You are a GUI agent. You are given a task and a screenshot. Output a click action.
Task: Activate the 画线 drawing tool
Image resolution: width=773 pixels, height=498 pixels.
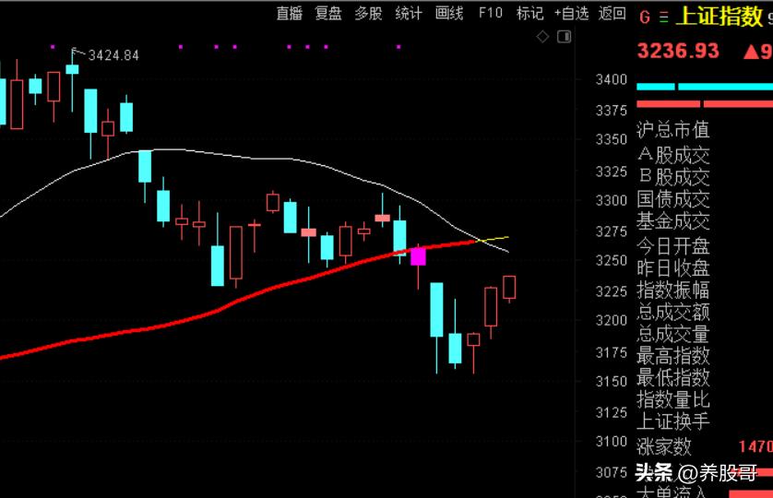coord(449,13)
